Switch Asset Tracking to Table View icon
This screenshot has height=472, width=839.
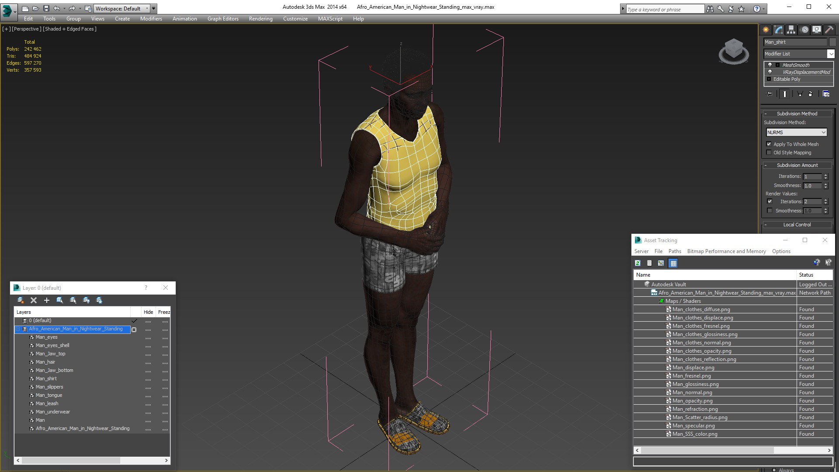[x=673, y=263]
